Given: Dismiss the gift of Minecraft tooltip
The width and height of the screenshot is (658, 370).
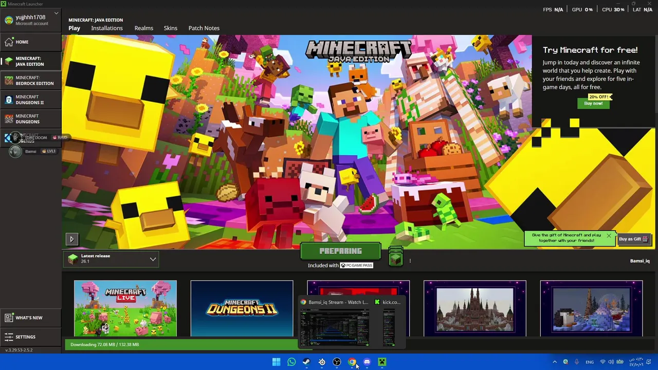Looking at the screenshot, I should (609, 236).
